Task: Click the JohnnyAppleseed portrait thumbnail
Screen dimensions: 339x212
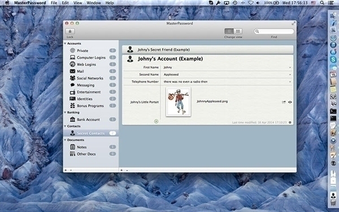Action: (x=179, y=102)
